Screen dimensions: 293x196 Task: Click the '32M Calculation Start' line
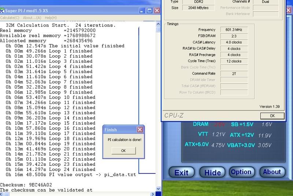pyautogui.click(x=61, y=25)
